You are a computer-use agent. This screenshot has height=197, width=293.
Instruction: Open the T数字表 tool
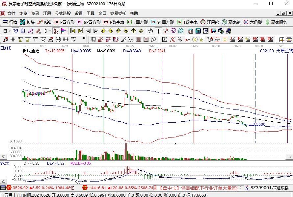click(x=187, y=22)
